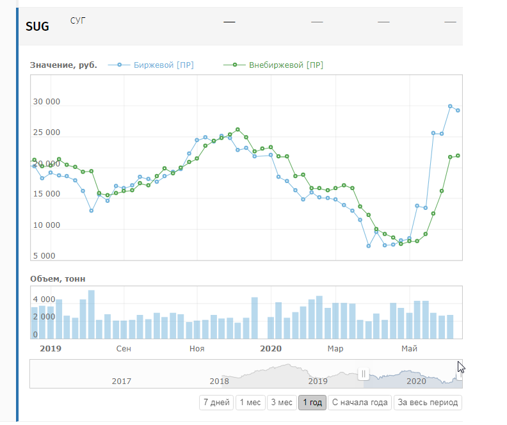Click the last green data point on chart
This screenshot has height=425, width=507.
point(458,156)
